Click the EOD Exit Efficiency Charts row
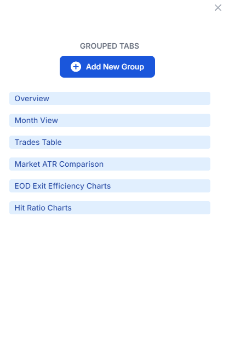229x351 pixels. tap(110, 186)
